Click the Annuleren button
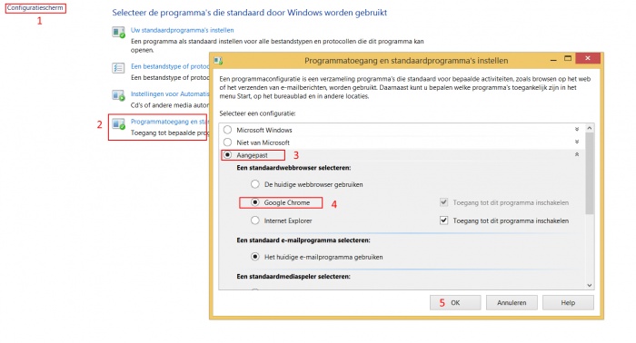This screenshot has width=636, height=343. tap(512, 302)
